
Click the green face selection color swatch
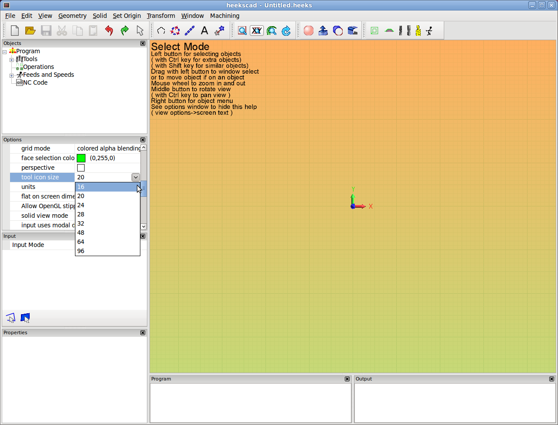81,158
